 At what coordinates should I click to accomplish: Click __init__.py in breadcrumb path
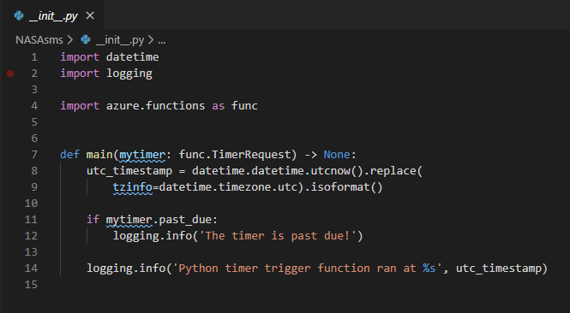120,40
